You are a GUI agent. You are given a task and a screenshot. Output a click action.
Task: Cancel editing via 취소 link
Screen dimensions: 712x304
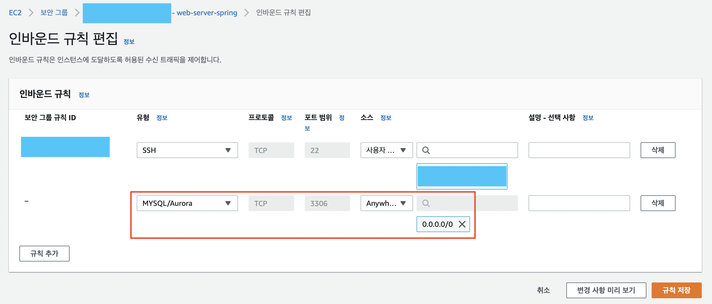coord(543,290)
